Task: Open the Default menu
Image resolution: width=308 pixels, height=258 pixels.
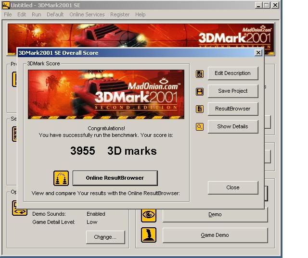Action: click(55, 14)
